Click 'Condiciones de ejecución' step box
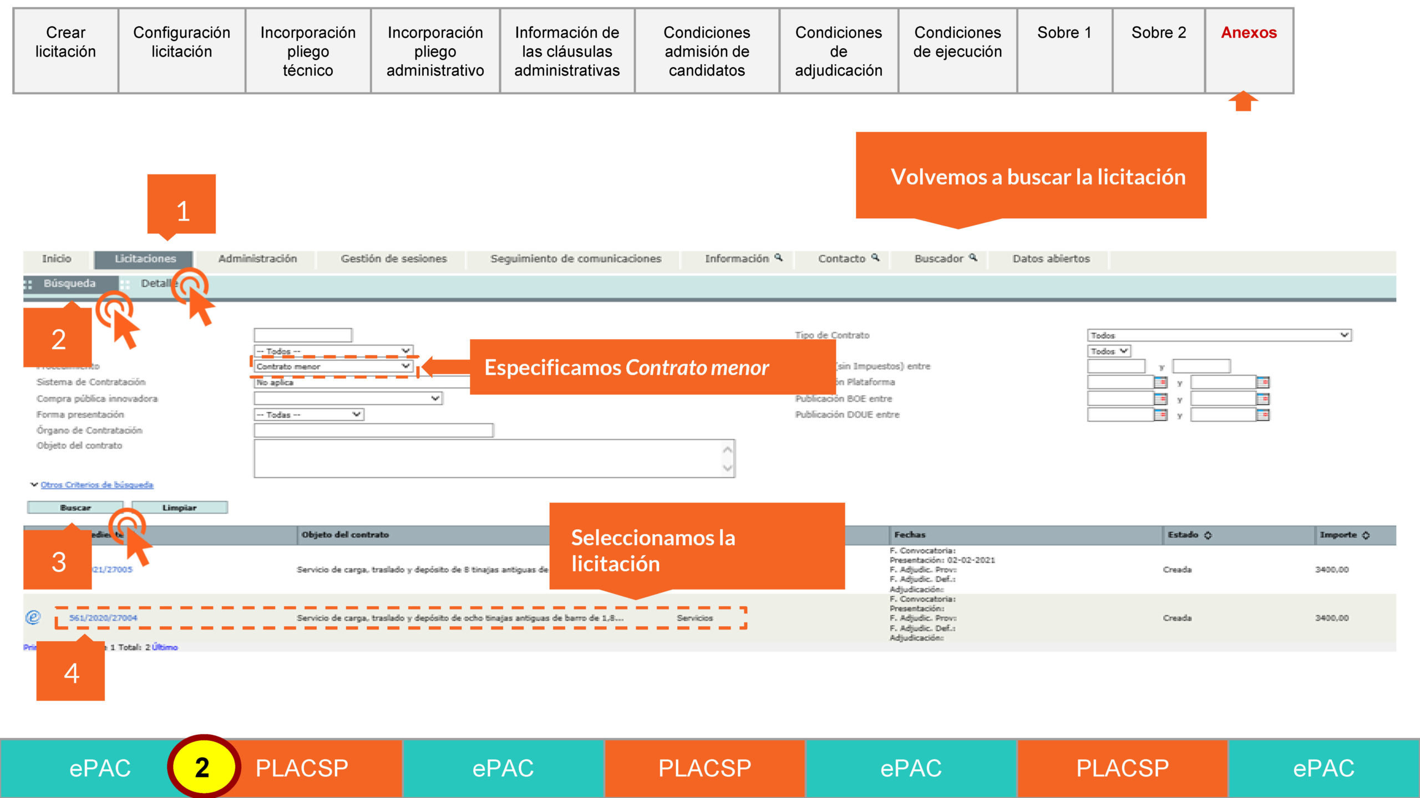 click(957, 51)
